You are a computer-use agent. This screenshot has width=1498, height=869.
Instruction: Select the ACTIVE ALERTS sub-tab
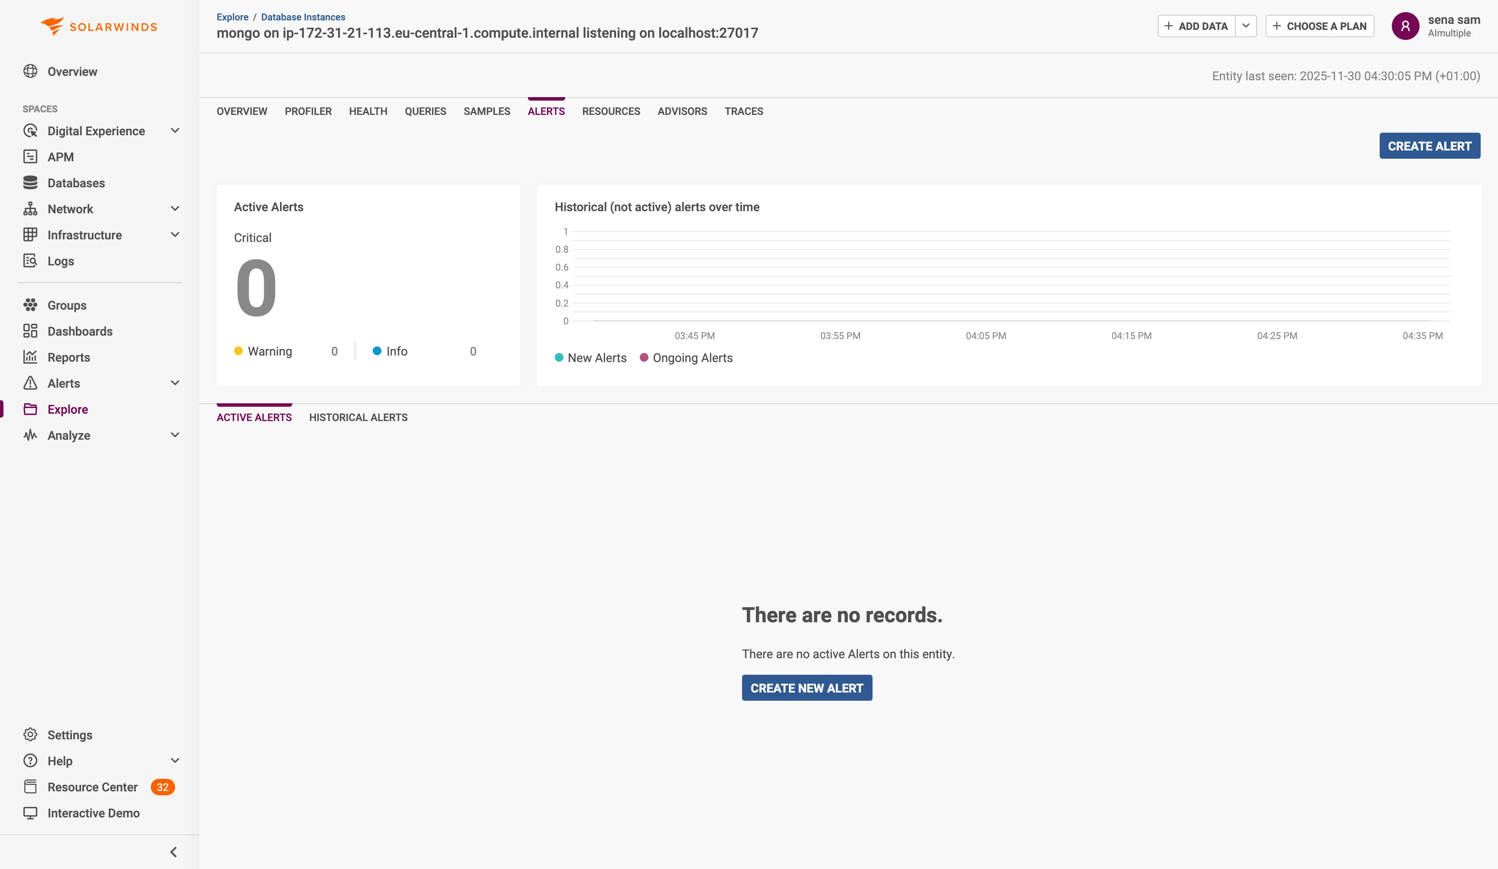tap(254, 418)
